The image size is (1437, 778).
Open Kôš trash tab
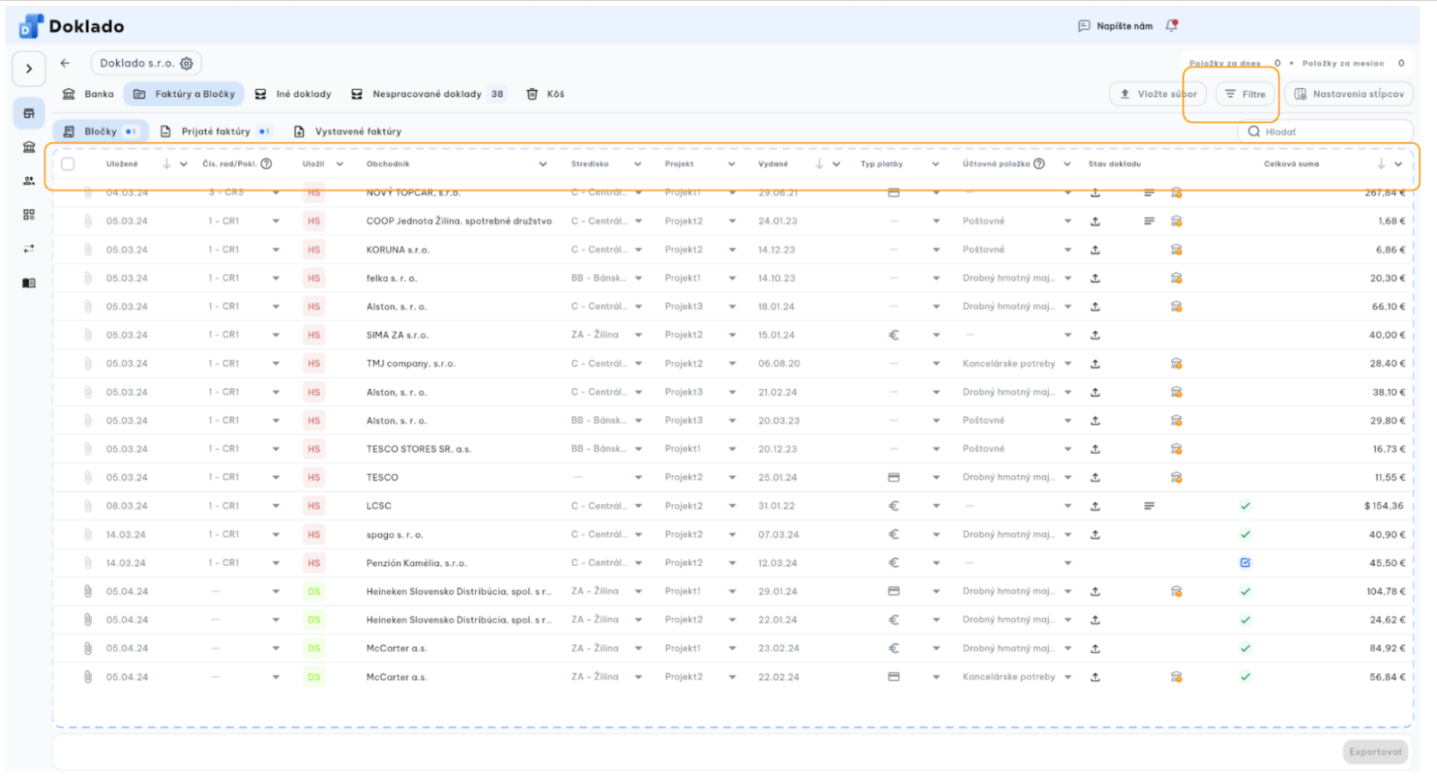click(545, 93)
